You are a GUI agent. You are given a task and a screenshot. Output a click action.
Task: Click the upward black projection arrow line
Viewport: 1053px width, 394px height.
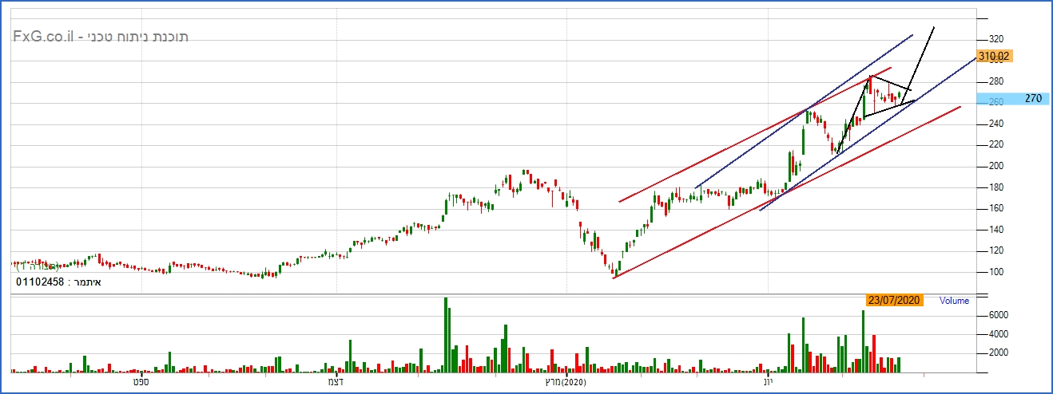pyautogui.click(x=921, y=58)
